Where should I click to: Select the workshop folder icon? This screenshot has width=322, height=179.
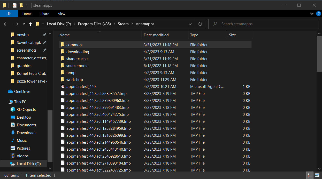62,79
